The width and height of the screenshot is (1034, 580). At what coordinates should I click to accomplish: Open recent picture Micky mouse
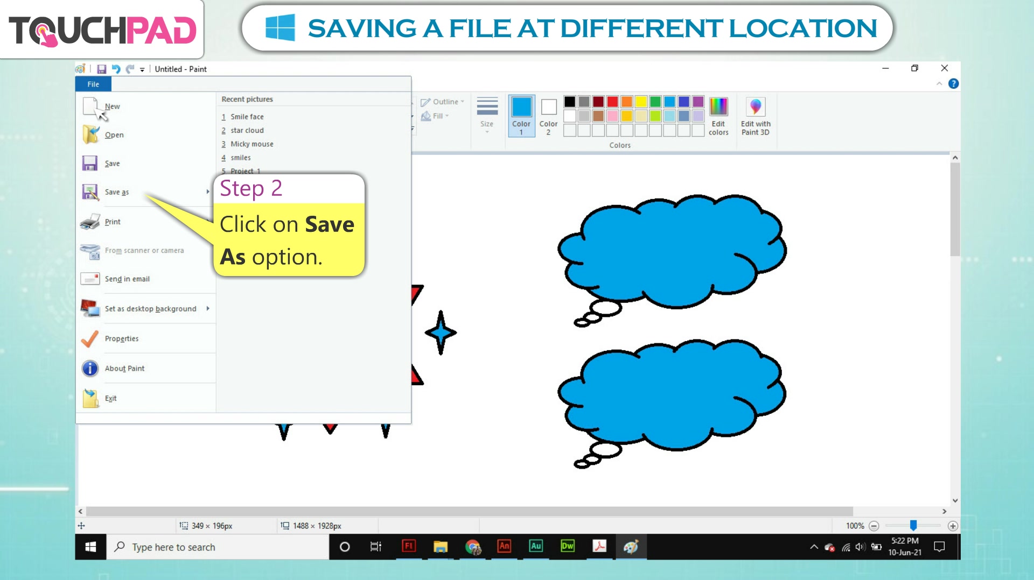coord(251,144)
